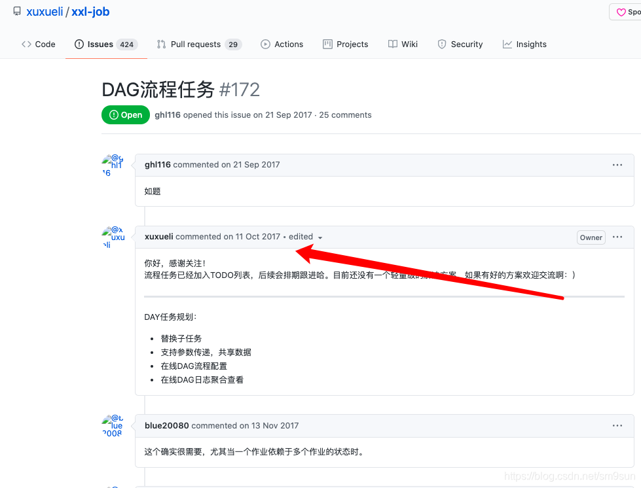The height and width of the screenshot is (488, 641).
Task: Click the DAY任务规划 heading text
Action: pos(170,317)
